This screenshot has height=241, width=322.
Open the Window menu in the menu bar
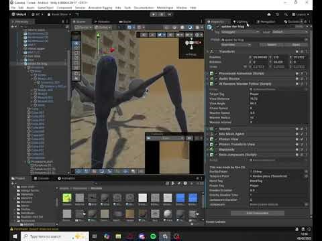[x=182, y=7]
